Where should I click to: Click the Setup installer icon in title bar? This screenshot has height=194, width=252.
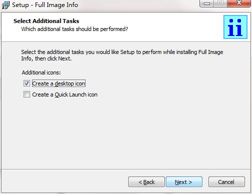(x=6, y=5)
